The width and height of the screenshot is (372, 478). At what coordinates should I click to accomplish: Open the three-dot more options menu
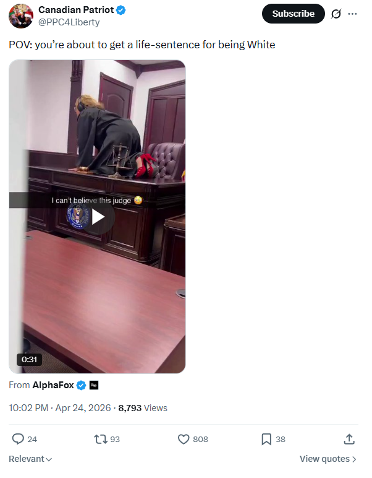coord(352,14)
